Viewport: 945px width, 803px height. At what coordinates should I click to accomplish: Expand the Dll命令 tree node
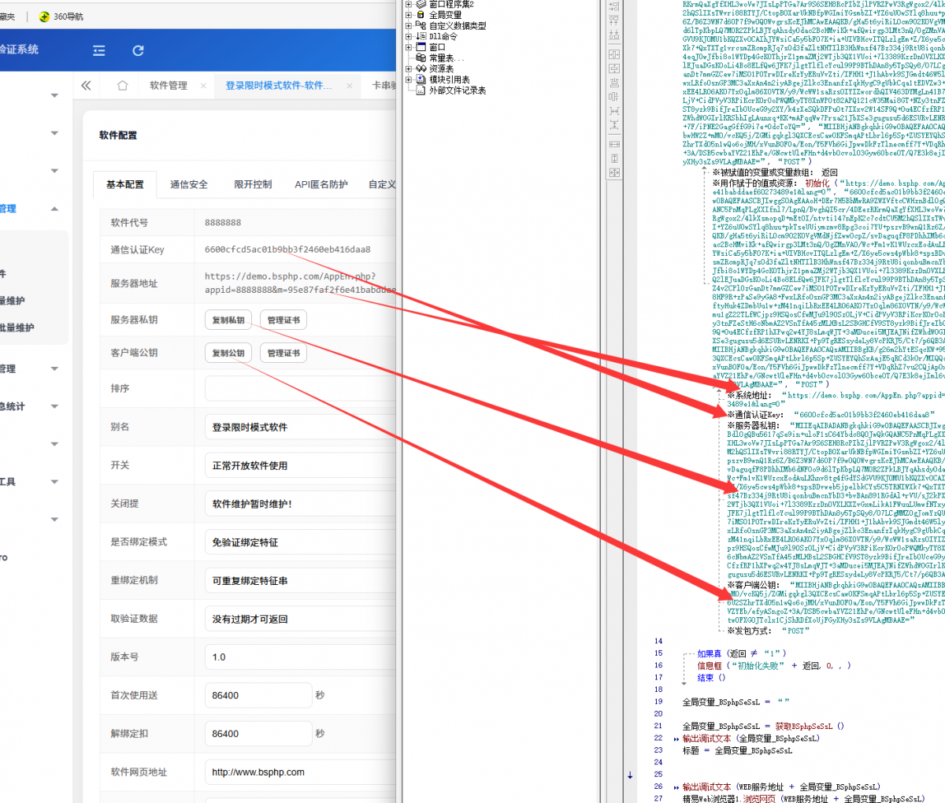[409, 36]
